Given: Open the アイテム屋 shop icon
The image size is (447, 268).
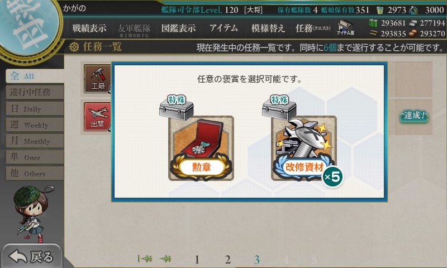Looking at the screenshot, I should pyautogui.click(x=345, y=28).
